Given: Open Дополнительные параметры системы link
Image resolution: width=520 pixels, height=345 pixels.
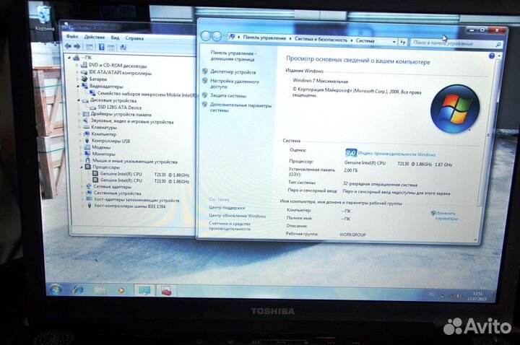Looking at the screenshot, I should [x=240, y=108].
